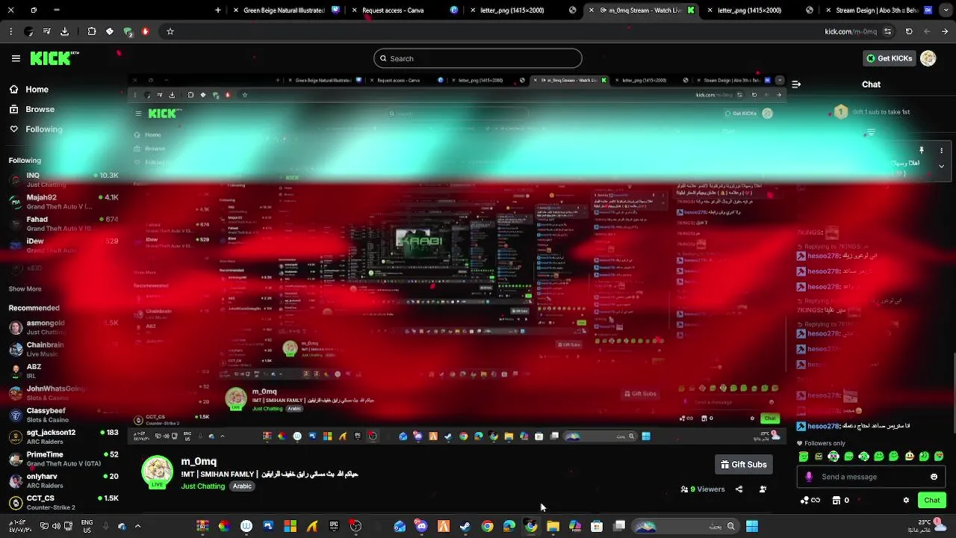Click the icon right of share
The height and width of the screenshot is (538, 956).
(x=763, y=489)
